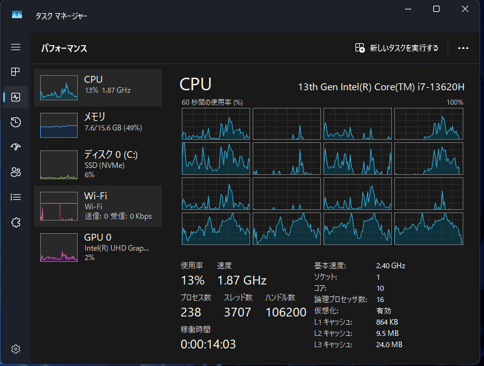Open the Users page icon
Screen dimensions: 484x366
click(16, 172)
